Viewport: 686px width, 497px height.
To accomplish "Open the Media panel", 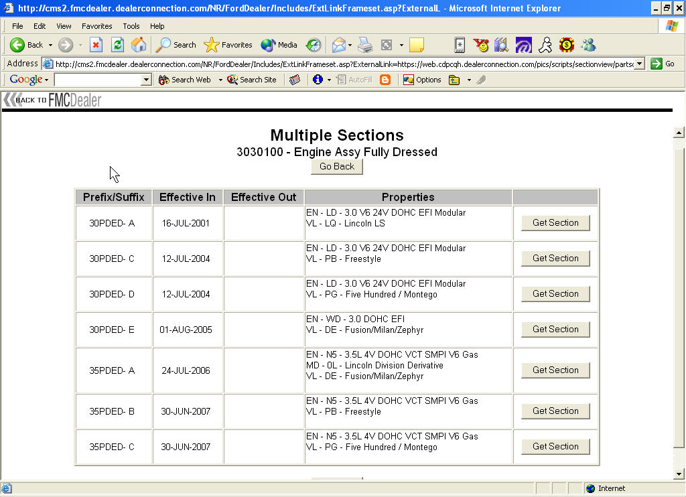I will tap(277, 45).
